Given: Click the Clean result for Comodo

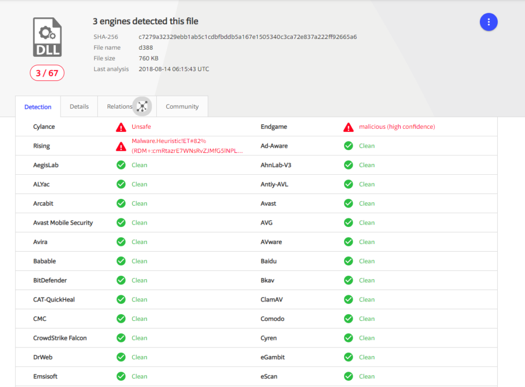Looking at the screenshot, I should (367, 319).
